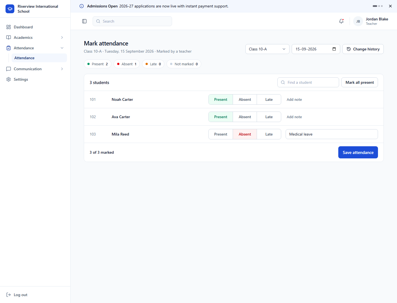Dismiss the Admissions Open banner

click(x=390, y=6)
